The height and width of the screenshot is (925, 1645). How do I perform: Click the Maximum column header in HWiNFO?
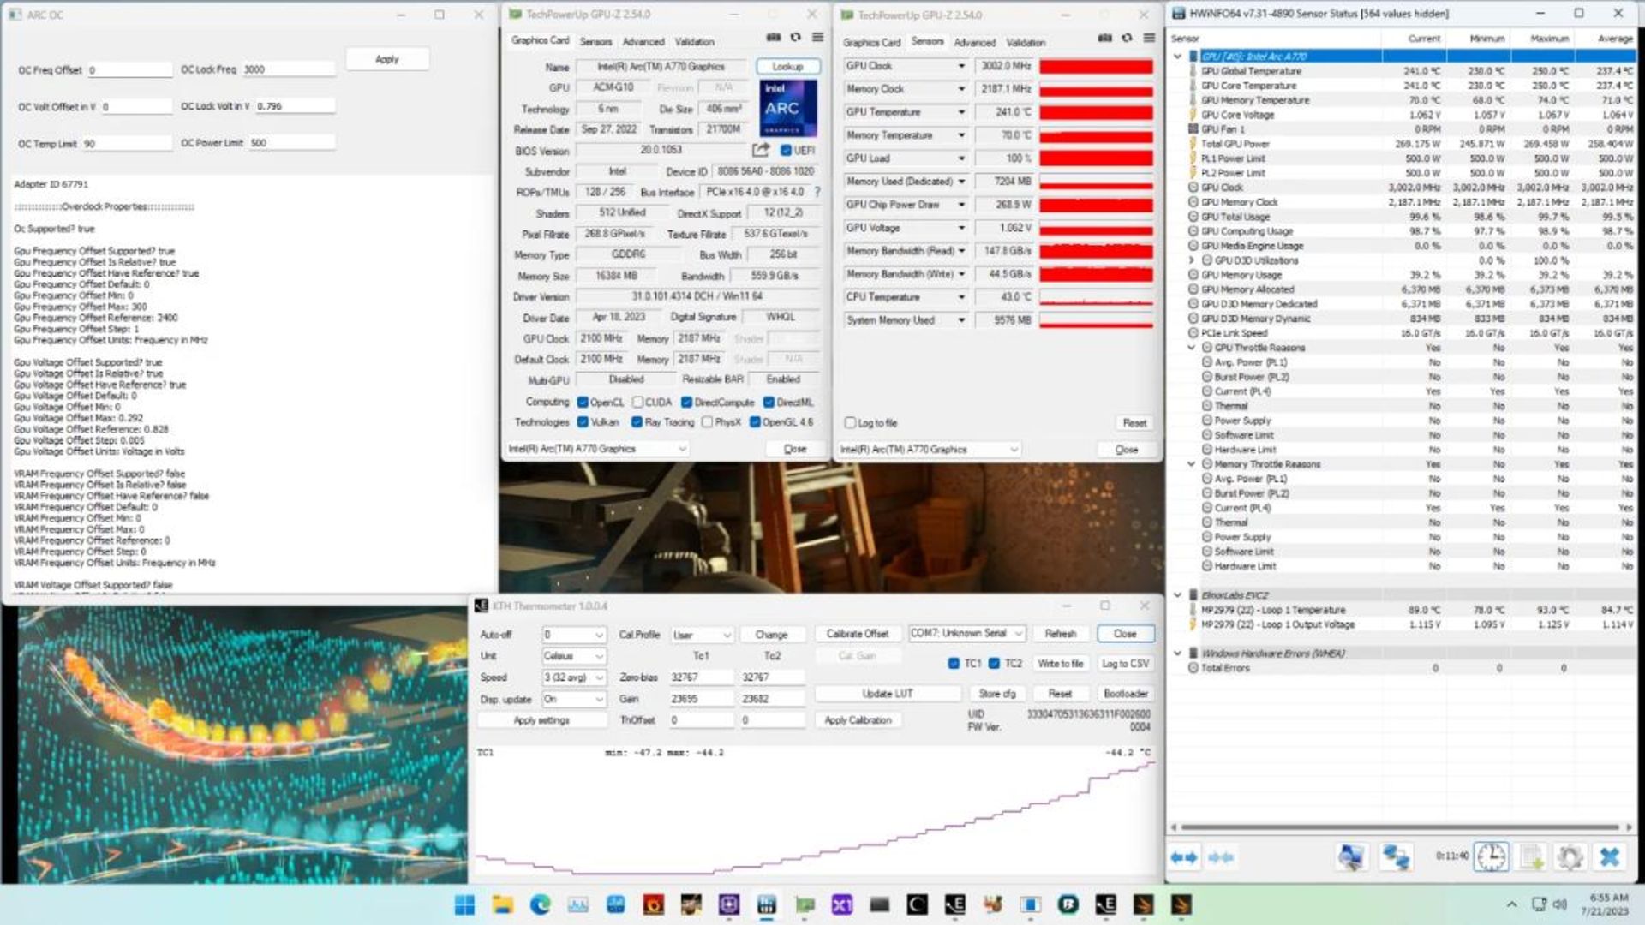1549,39
